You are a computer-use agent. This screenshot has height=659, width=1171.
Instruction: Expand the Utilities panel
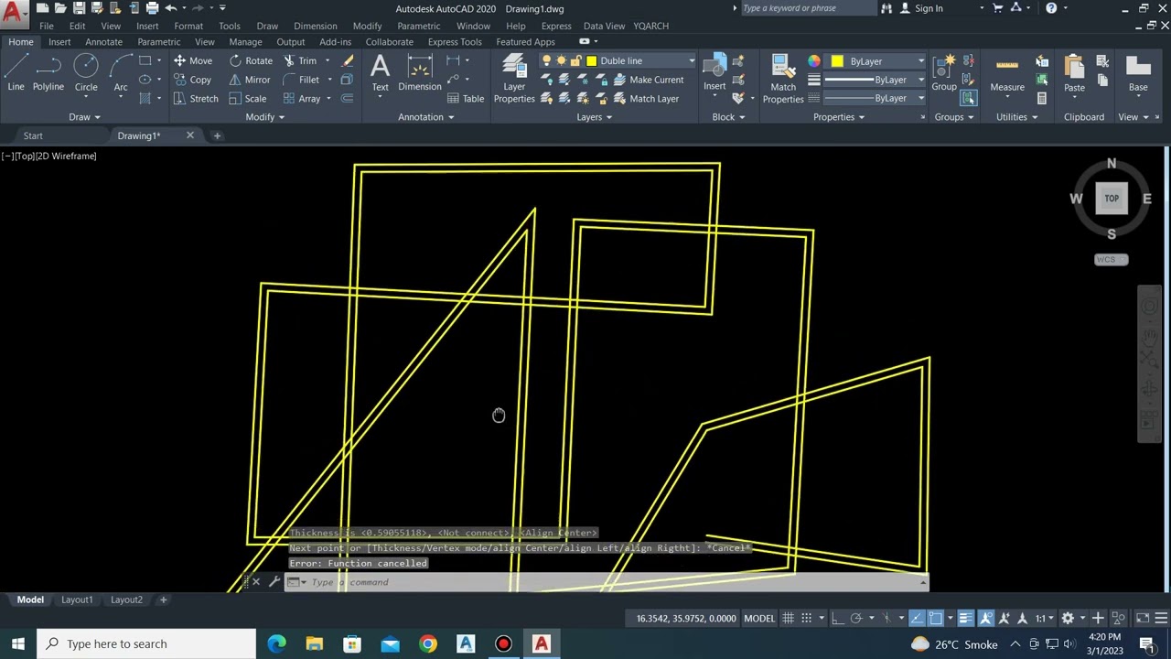(1016, 117)
